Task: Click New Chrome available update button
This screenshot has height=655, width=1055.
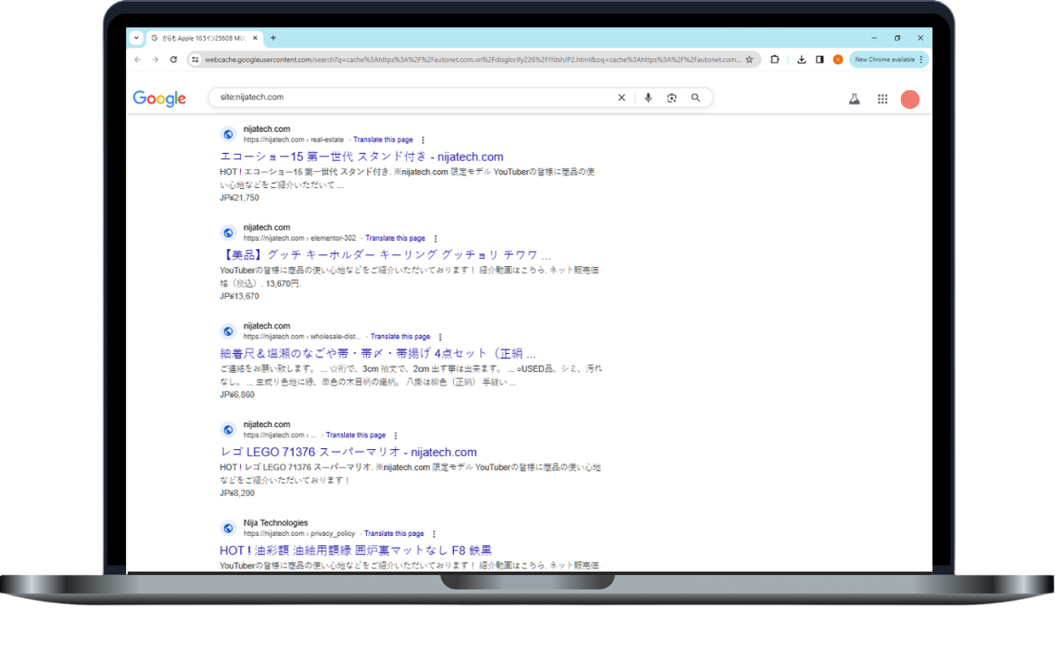Action: [x=888, y=60]
